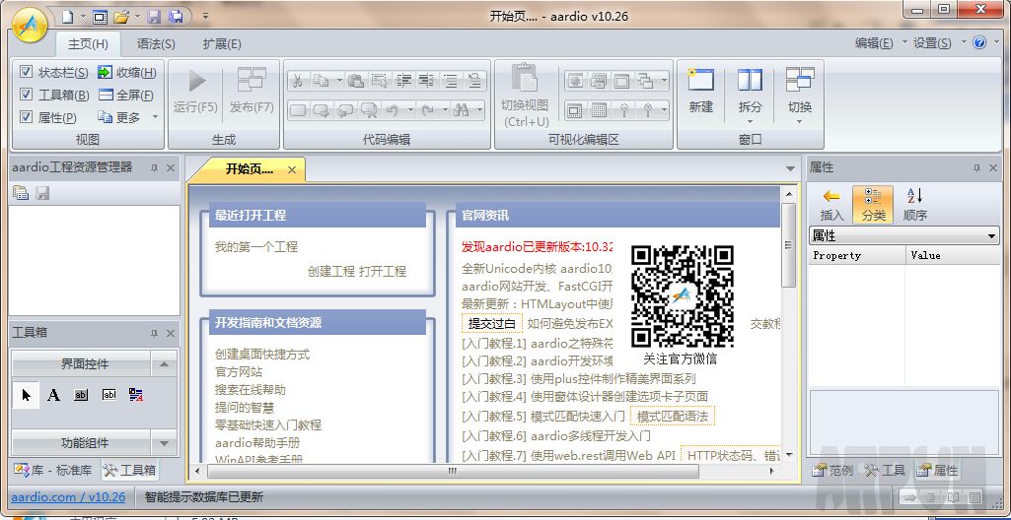The image size is (1011, 520).
Task: Open the 属性 combo box in properties panel
Action: coord(903,236)
